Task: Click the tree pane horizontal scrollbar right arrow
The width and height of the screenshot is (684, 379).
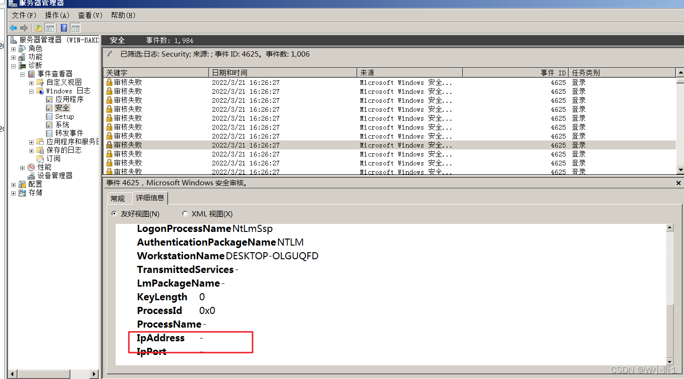Action: [94, 374]
